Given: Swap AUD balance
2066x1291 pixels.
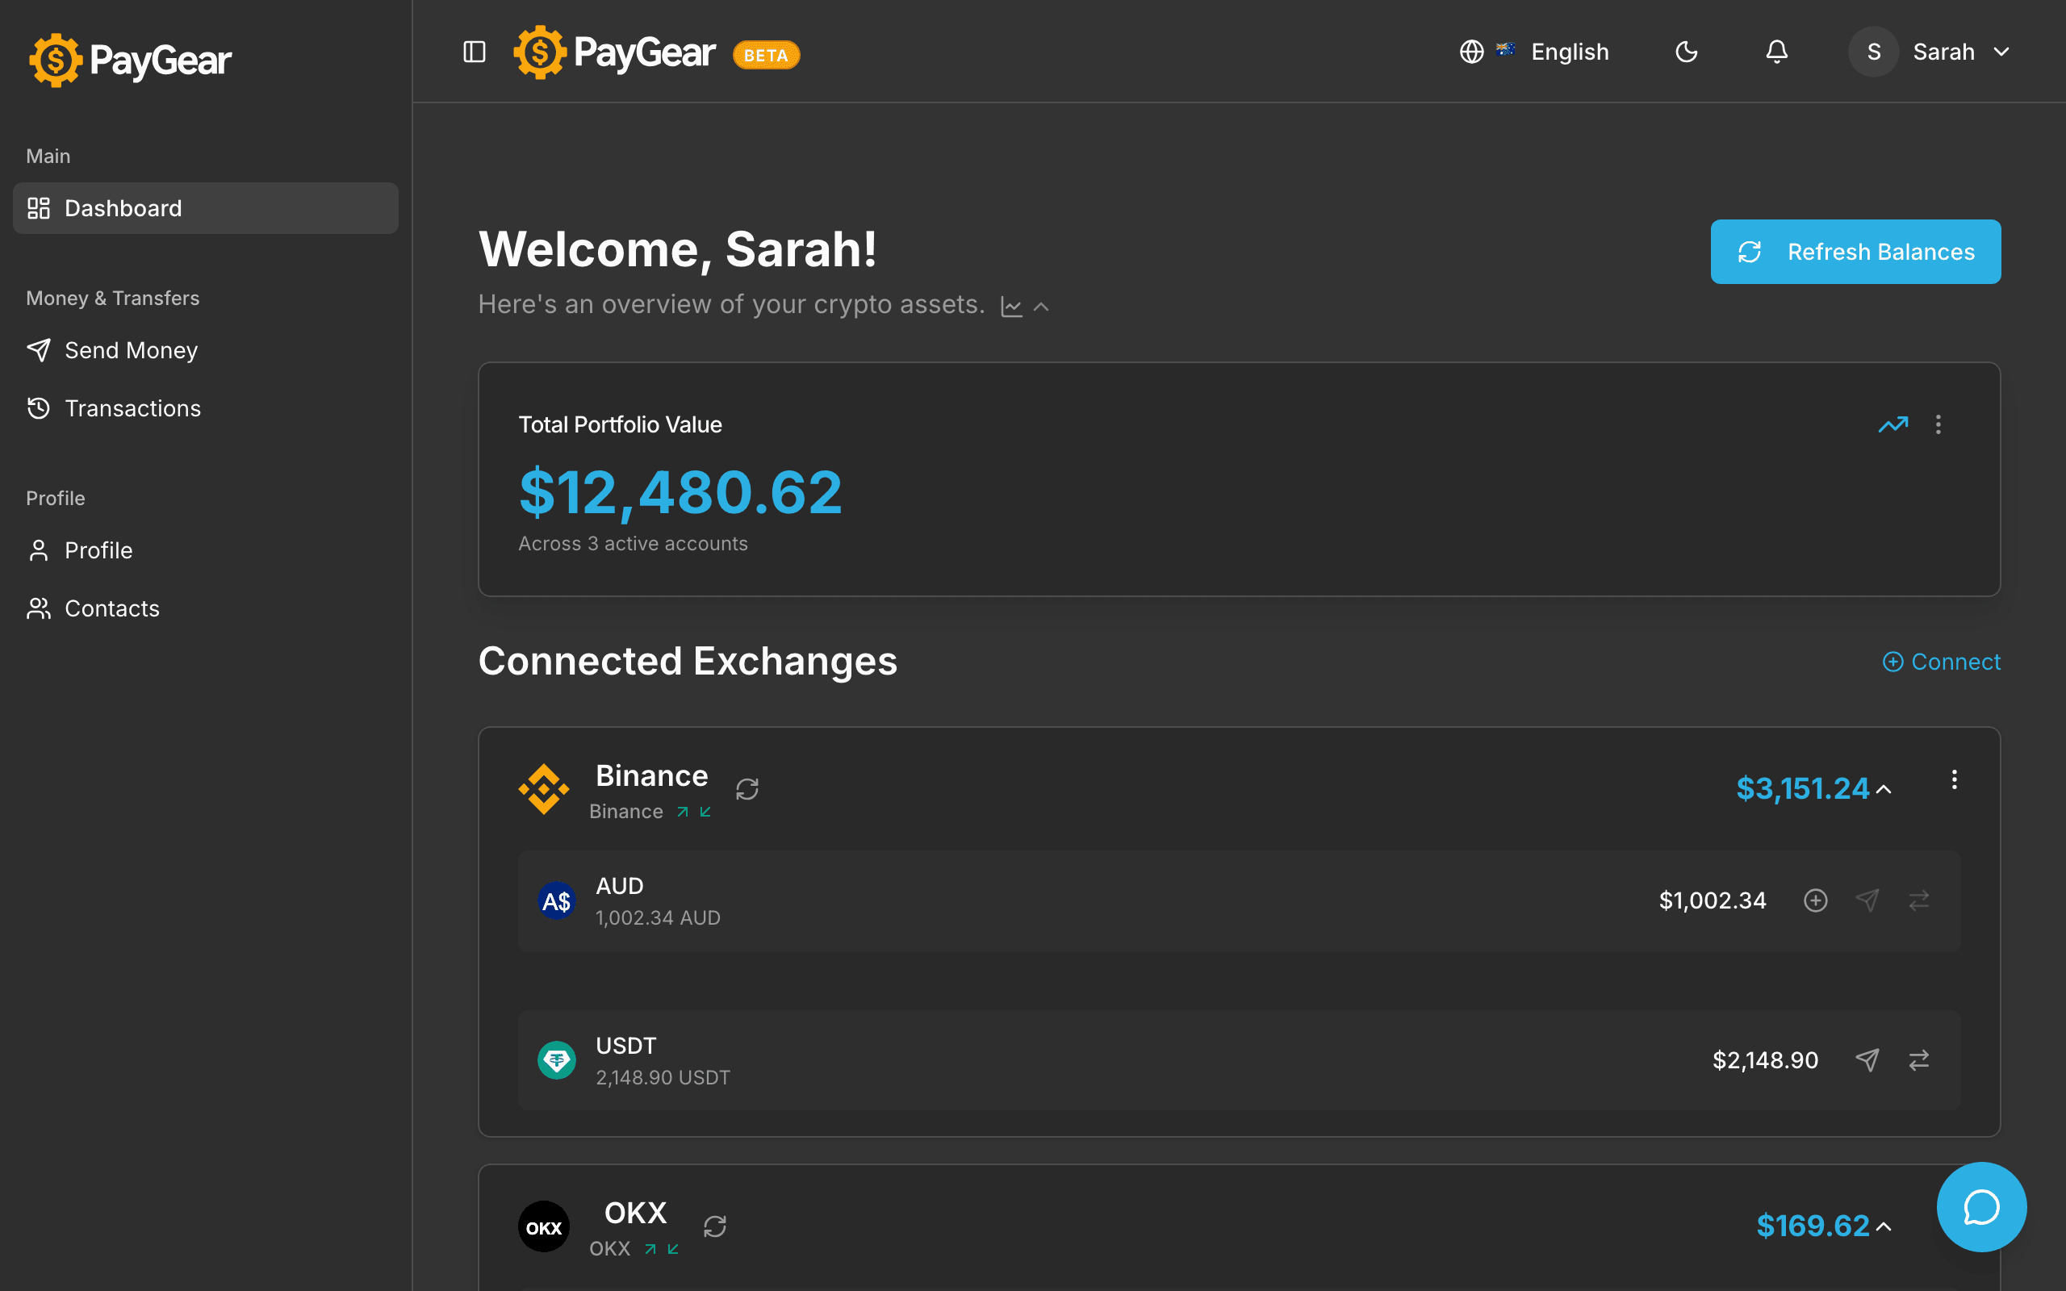Looking at the screenshot, I should click(x=1919, y=900).
